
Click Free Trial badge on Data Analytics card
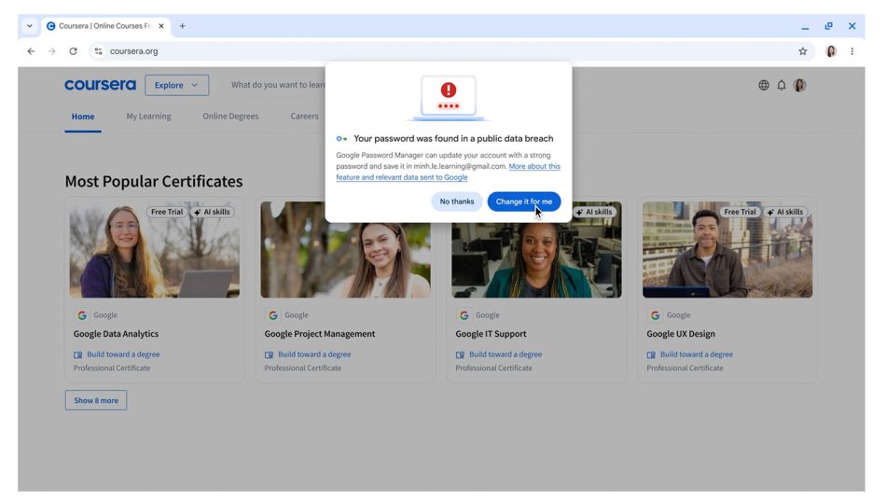tap(167, 212)
